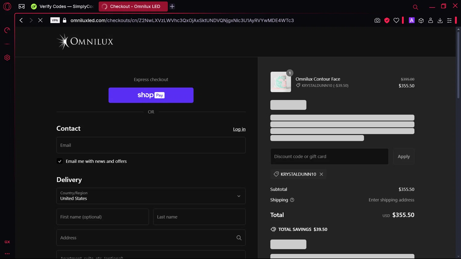Click the Log in link
The image size is (461, 259).
coord(239,129)
